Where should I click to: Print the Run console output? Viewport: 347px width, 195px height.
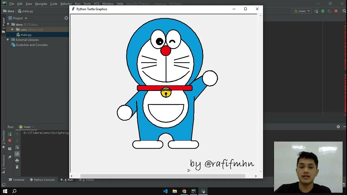pos(17,161)
